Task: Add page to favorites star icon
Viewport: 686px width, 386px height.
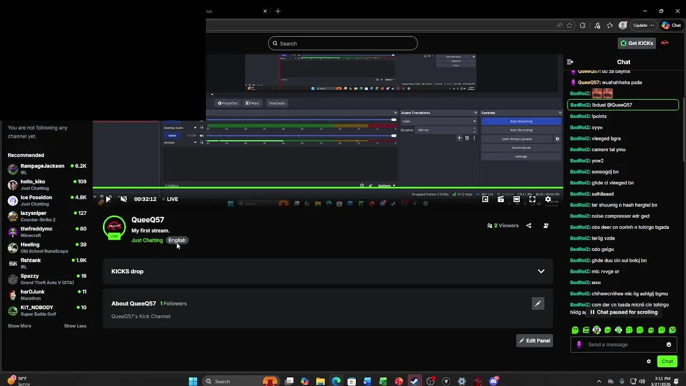Action: coord(570,25)
